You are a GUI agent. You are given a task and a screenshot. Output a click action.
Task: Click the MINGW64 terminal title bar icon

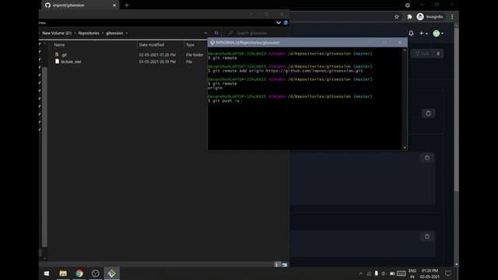(212, 42)
